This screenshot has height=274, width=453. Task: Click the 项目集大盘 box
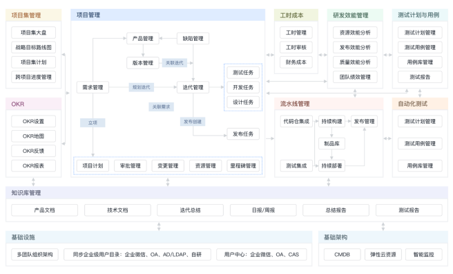tap(34, 33)
